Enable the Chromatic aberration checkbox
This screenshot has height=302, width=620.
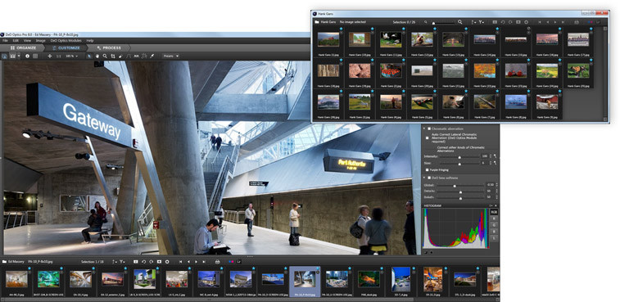click(x=429, y=128)
